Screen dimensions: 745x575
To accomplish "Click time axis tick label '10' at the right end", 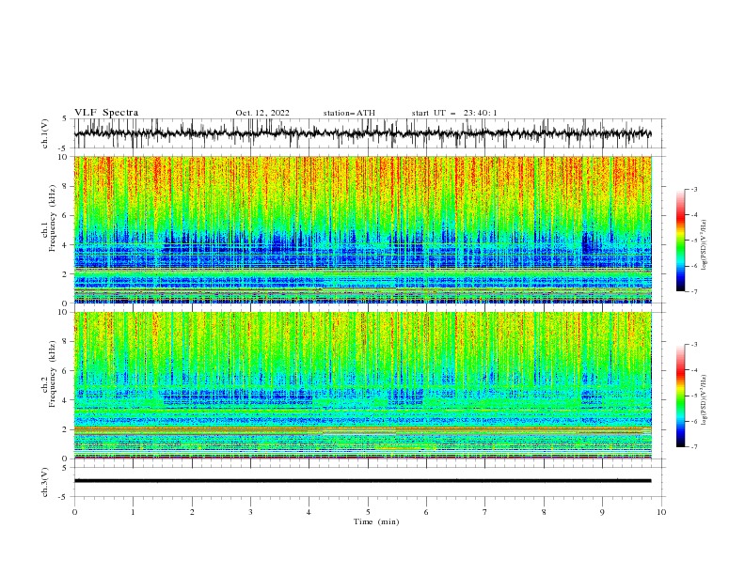I will tap(661, 512).
